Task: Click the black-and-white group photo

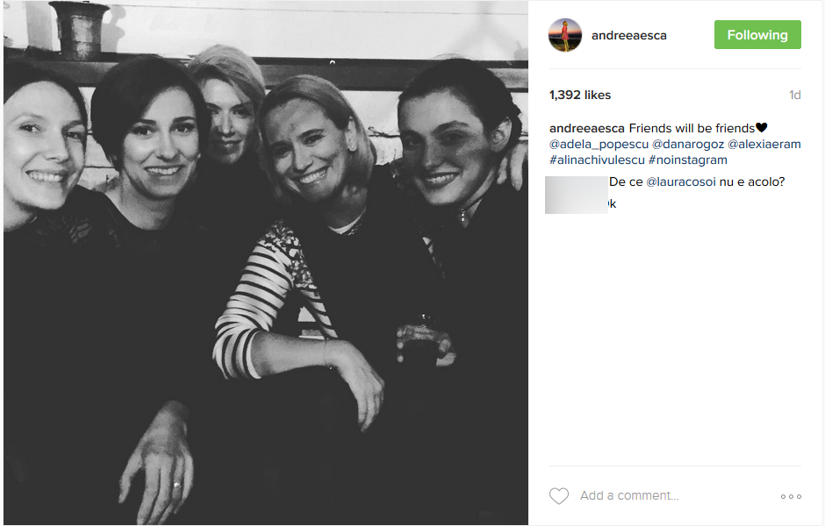Action: tap(265, 263)
